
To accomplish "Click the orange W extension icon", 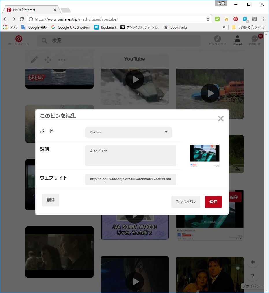I will pyautogui.click(x=227, y=19).
